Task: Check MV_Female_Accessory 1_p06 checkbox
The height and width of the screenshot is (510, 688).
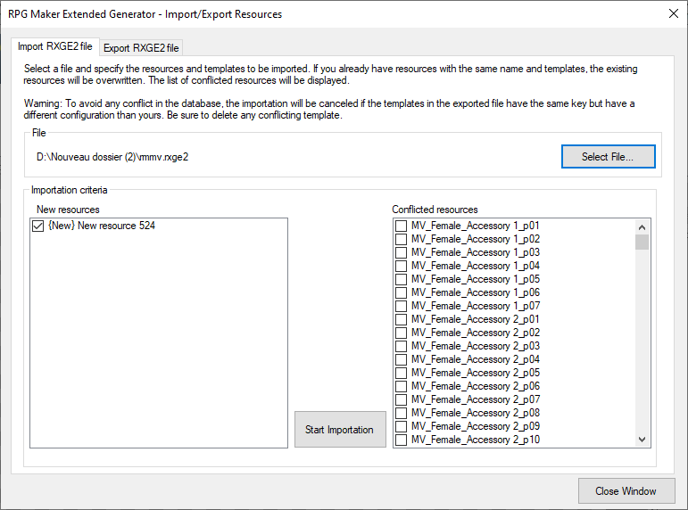Action: click(401, 292)
